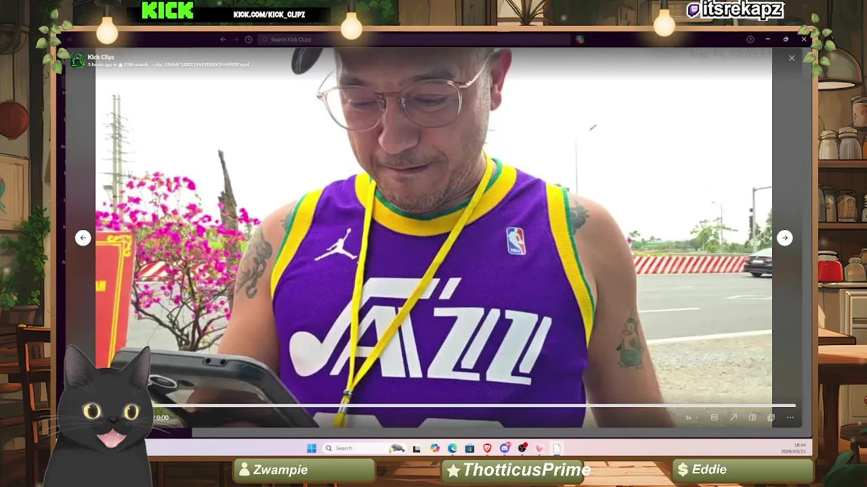Image resolution: width=867 pixels, height=487 pixels.
Task: Open Task View on the taskbar
Action: click(417, 448)
